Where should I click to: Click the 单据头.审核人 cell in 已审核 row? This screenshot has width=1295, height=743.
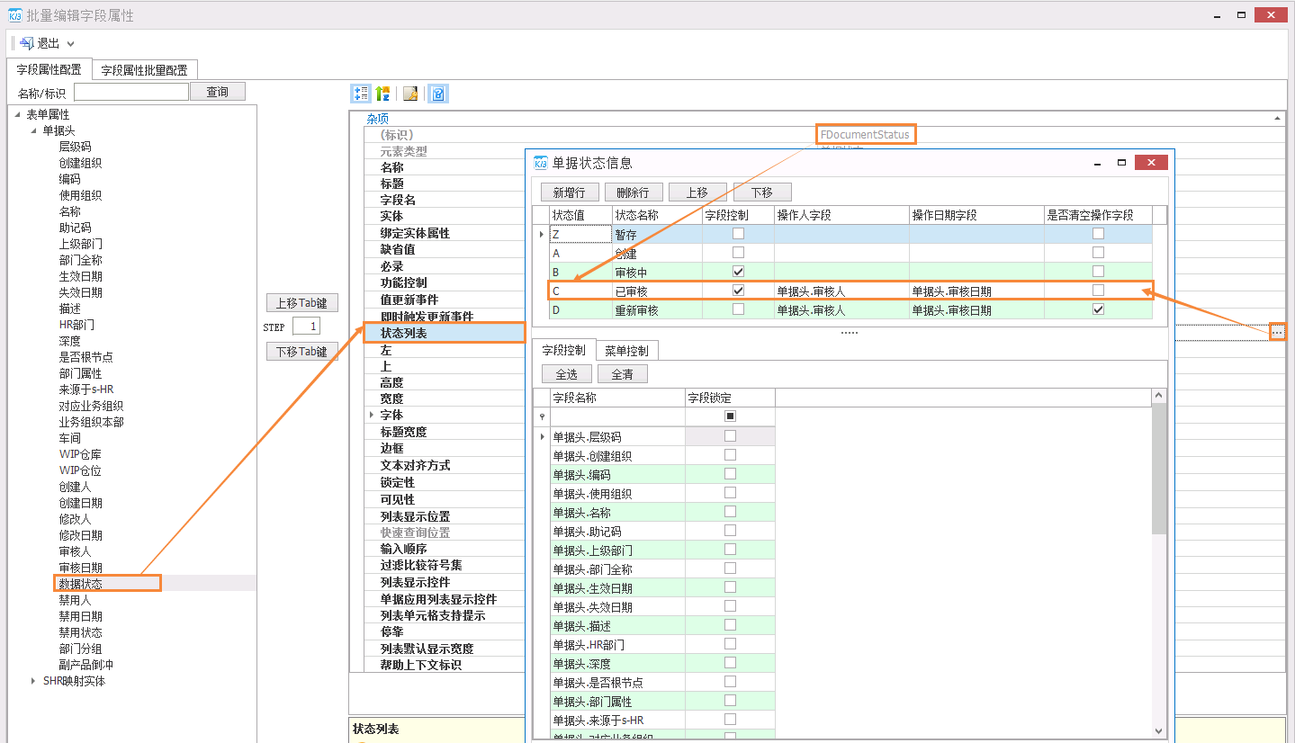click(841, 291)
